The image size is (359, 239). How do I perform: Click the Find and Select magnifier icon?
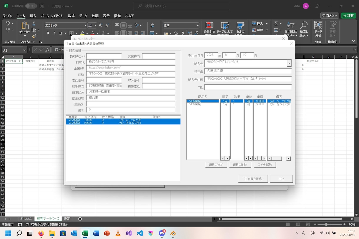point(304,26)
